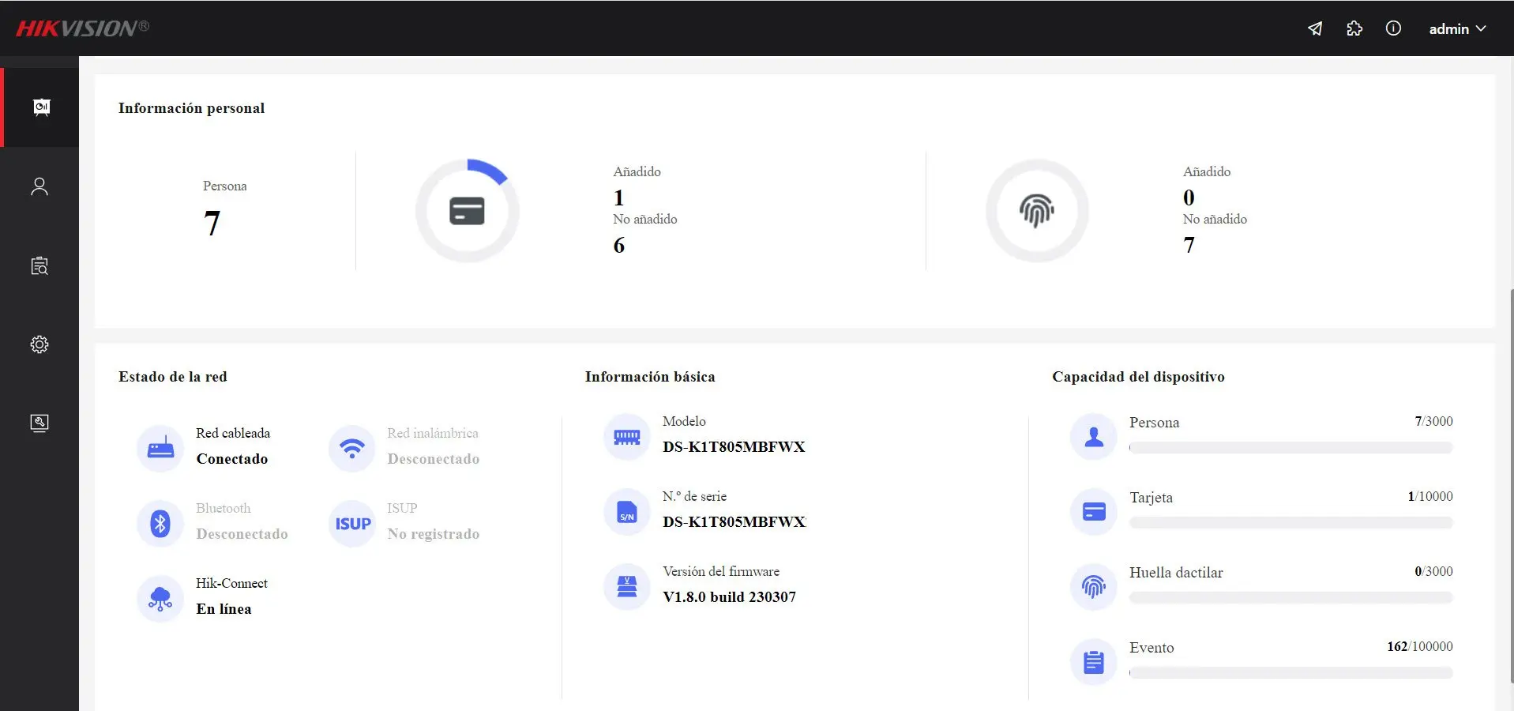This screenshot has height=711, width=1514.
Task: Open the event search sidebar icon
Action: pos(39,265)
